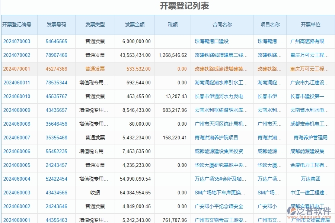Click invoice number 78967466
The width and height of the screenshot is (335, 223).
click(56, 55)
